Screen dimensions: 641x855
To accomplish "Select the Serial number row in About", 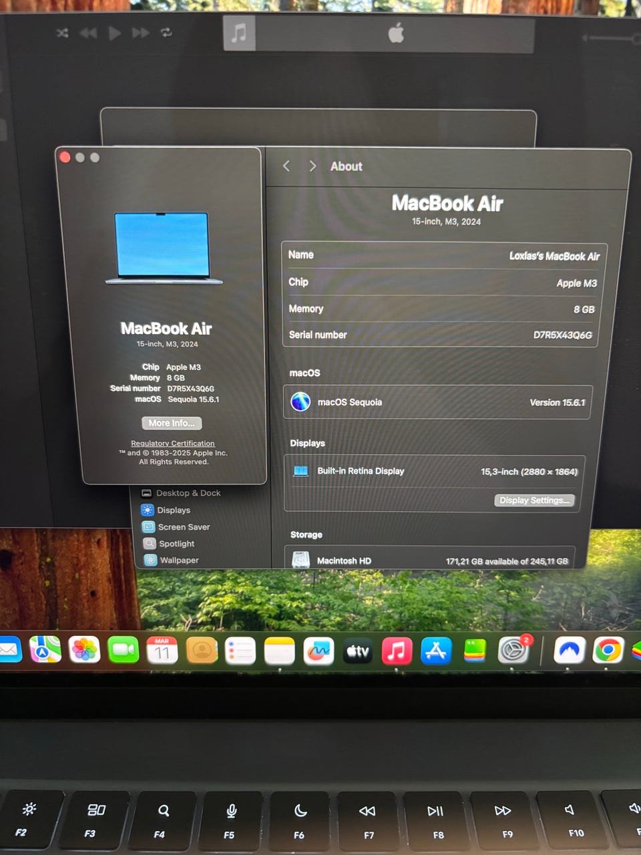I will tap(440, 335).
